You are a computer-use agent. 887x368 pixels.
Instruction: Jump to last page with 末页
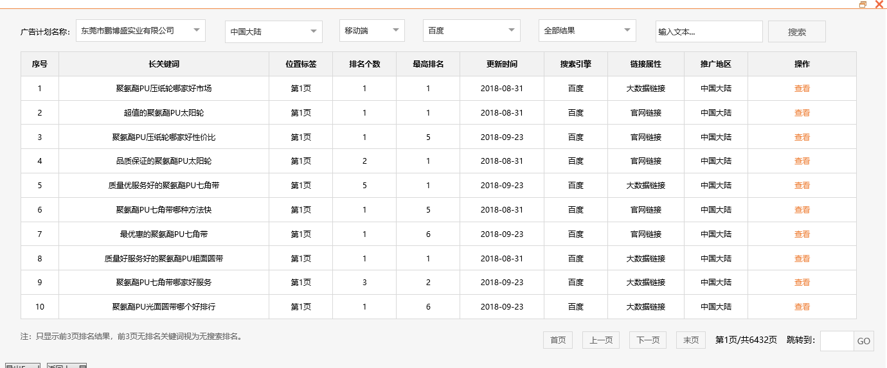coord(691,340)
